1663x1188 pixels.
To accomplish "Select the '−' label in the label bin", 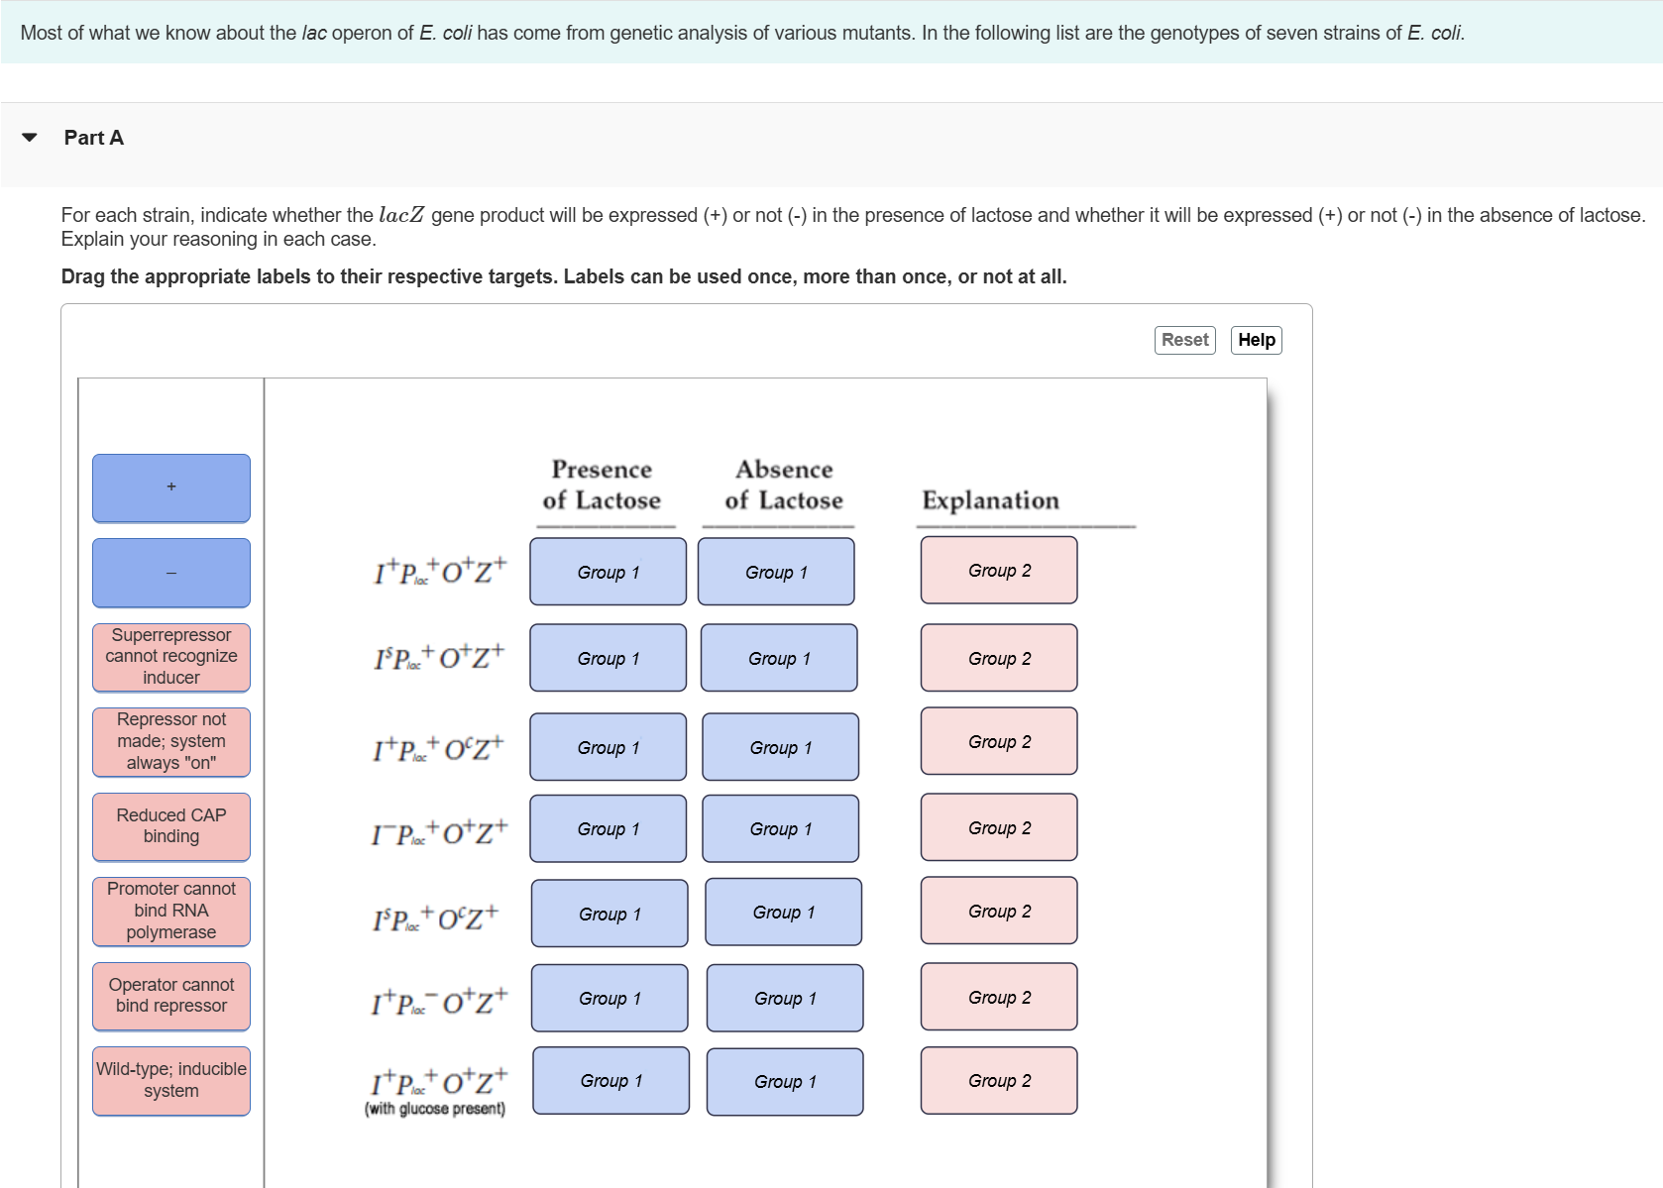I will 170,573.
